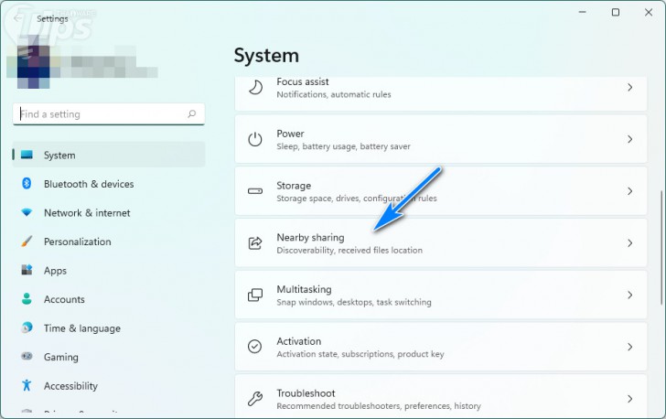Open Troubleshoot settings

pyautogui.click(x=441, y=396)
